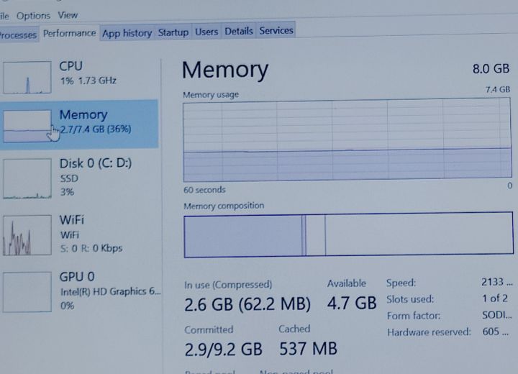This screenshot has width=518, height=374.
Task: Open Disk 0 (C: D:) entry
Action: point(79,178)
